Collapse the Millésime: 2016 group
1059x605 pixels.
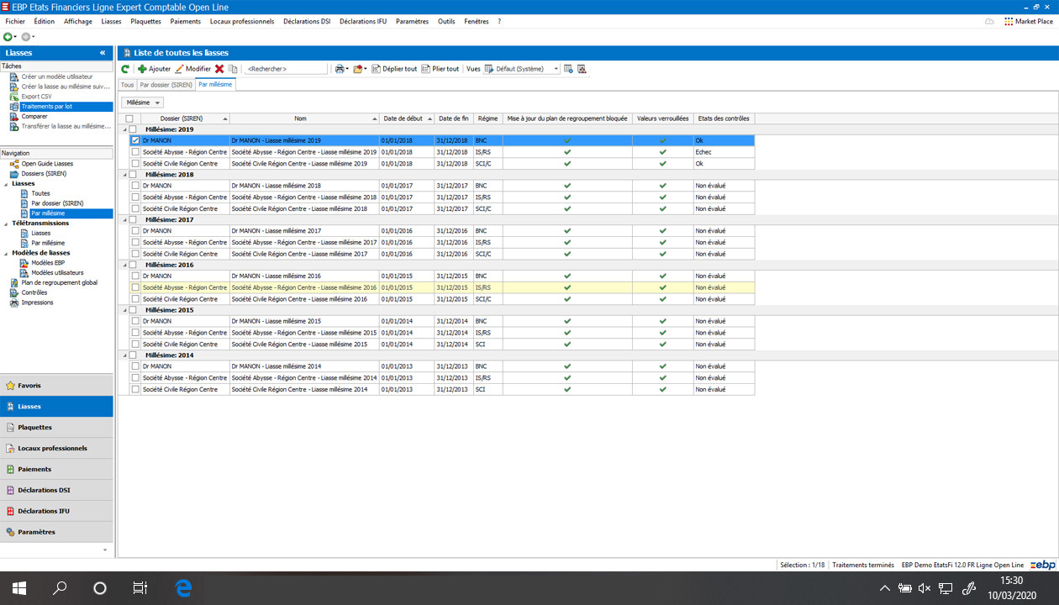pos(124,266)
